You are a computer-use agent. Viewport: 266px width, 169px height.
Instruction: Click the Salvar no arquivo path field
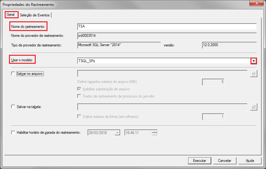pyautogui.click(x=162, y=74)
